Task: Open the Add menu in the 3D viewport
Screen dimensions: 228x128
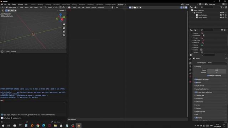Action: coord(31,7)
